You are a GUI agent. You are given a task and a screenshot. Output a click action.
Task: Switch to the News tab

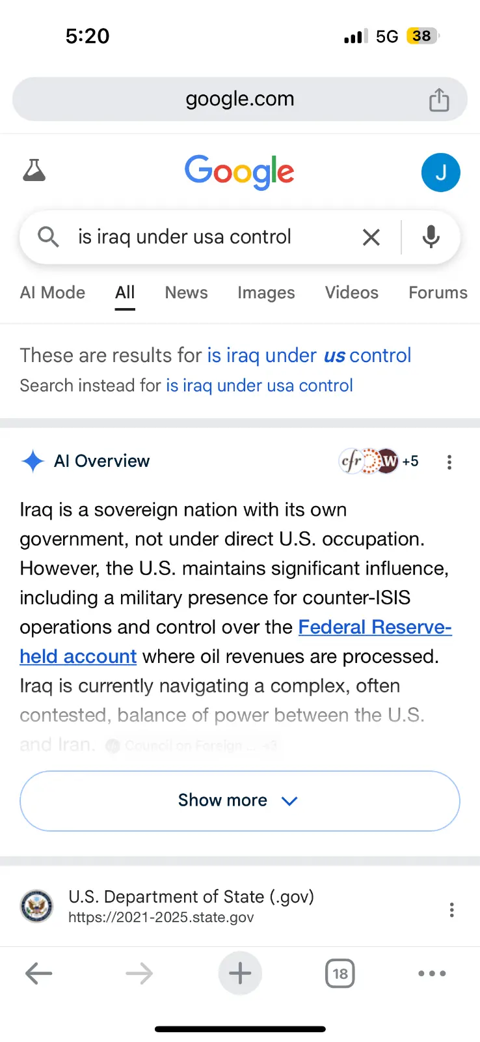coord(186,292)
